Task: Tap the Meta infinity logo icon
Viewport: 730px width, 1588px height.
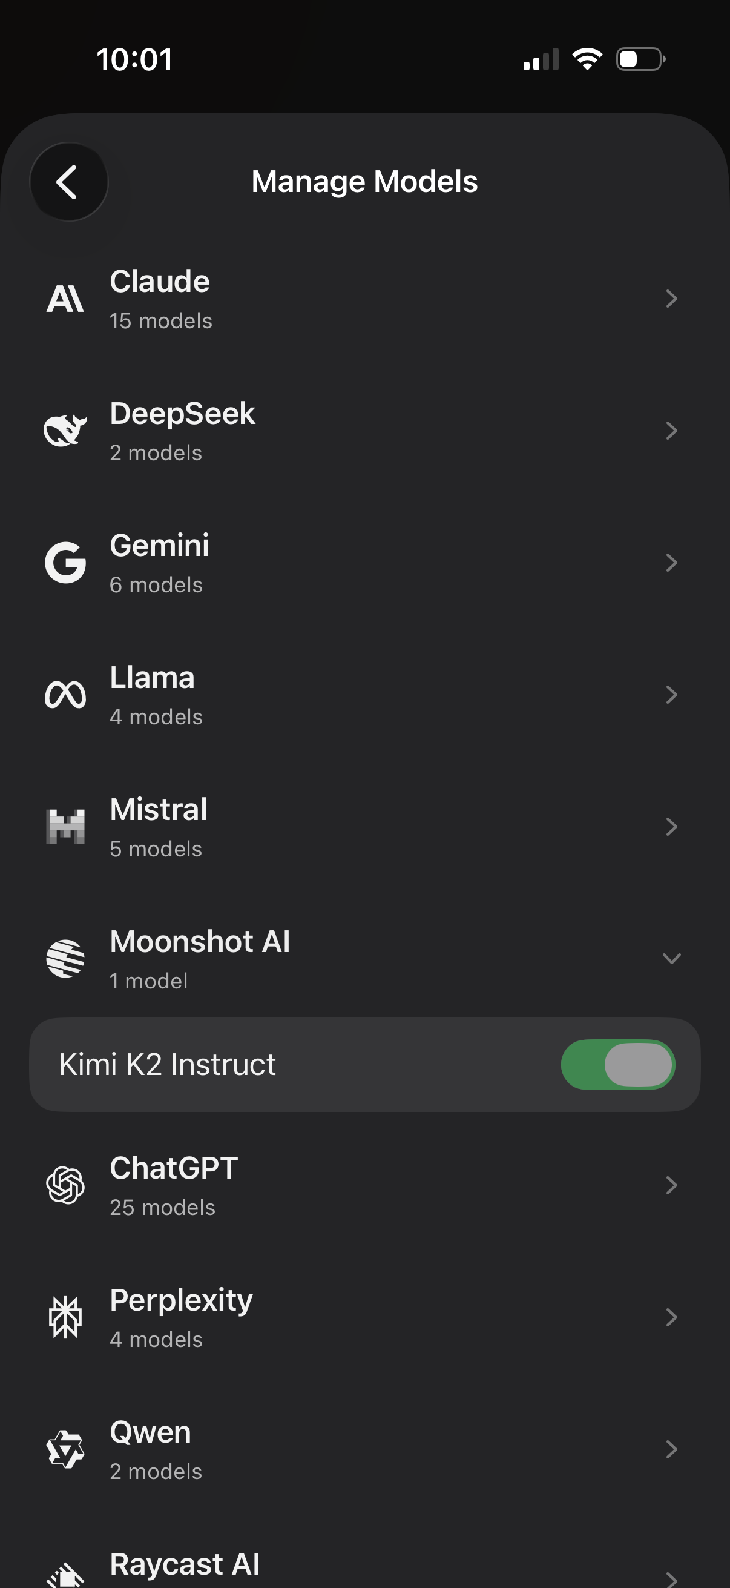Action: click(x=65, y=695)
